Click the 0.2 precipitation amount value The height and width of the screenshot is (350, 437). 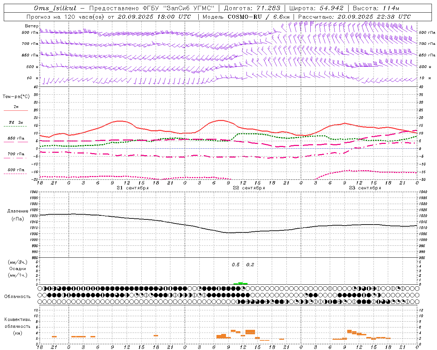pos(250,265)
